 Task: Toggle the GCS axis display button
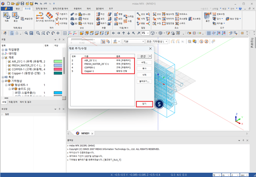coord(224,33)
